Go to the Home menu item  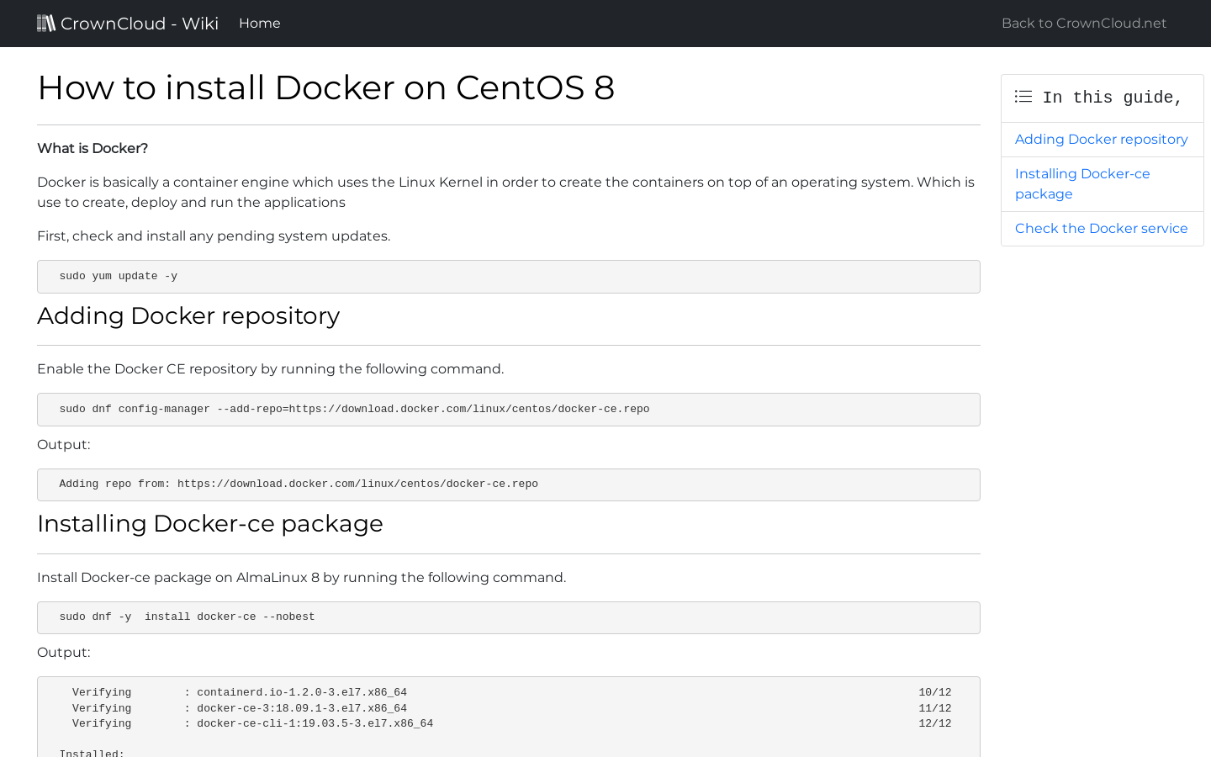click(x=260, y=24)
